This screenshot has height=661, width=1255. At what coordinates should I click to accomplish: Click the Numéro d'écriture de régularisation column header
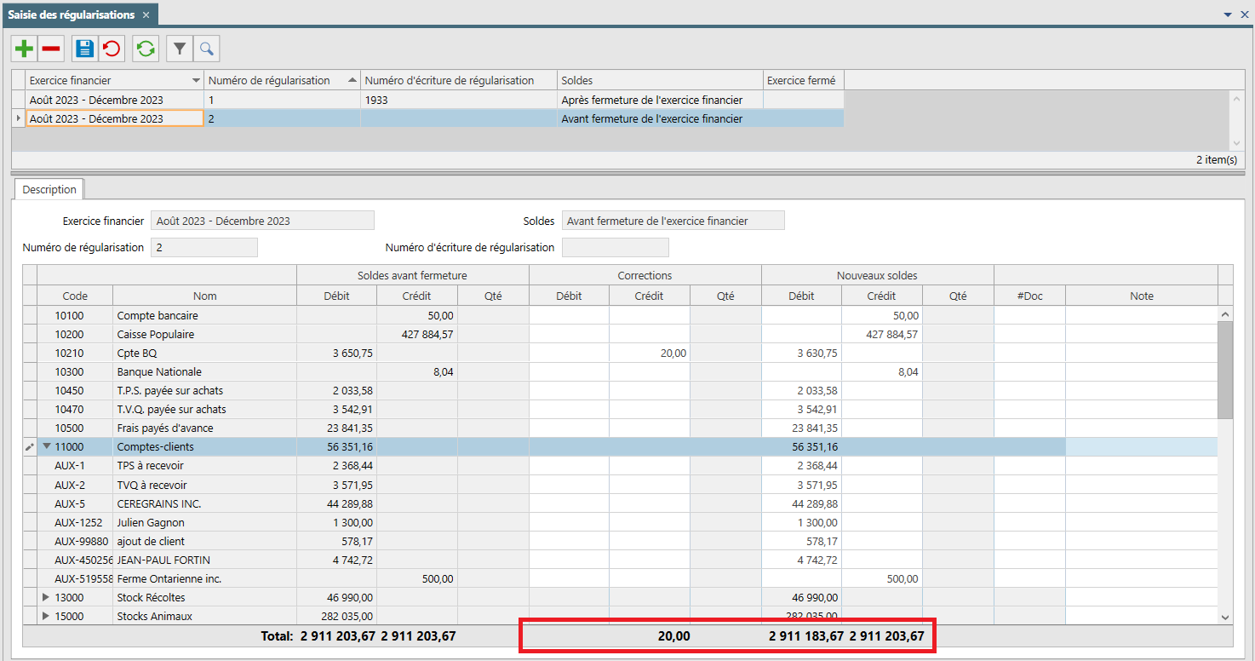tap(459, 80)
